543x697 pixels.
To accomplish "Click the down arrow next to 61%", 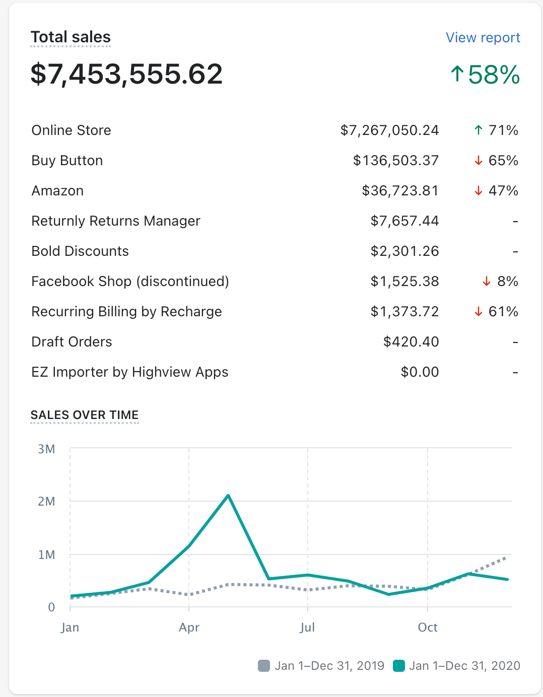I will coord(479,312).
